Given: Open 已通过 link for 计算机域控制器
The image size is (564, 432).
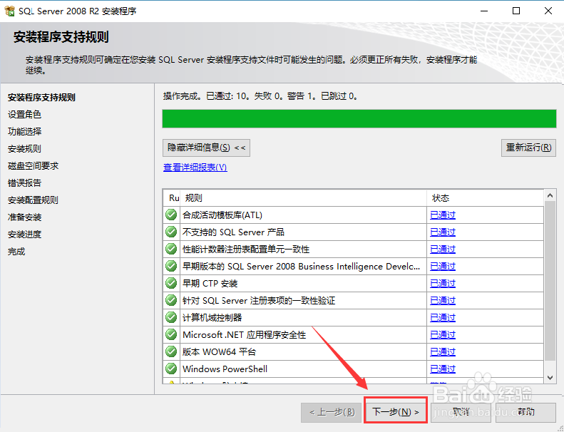Looking at the screenshot, I should click(443, 318).
